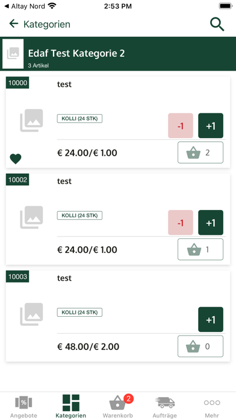Image resolution: width=236 pixels, height=420 pixels.
Task: Tap the Edaf Test Kategorie 2 header thumbnail
Action: [13, 54]
